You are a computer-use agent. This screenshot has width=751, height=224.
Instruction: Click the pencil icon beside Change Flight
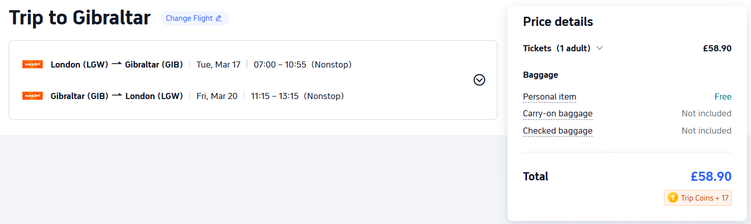coord(218,18)
